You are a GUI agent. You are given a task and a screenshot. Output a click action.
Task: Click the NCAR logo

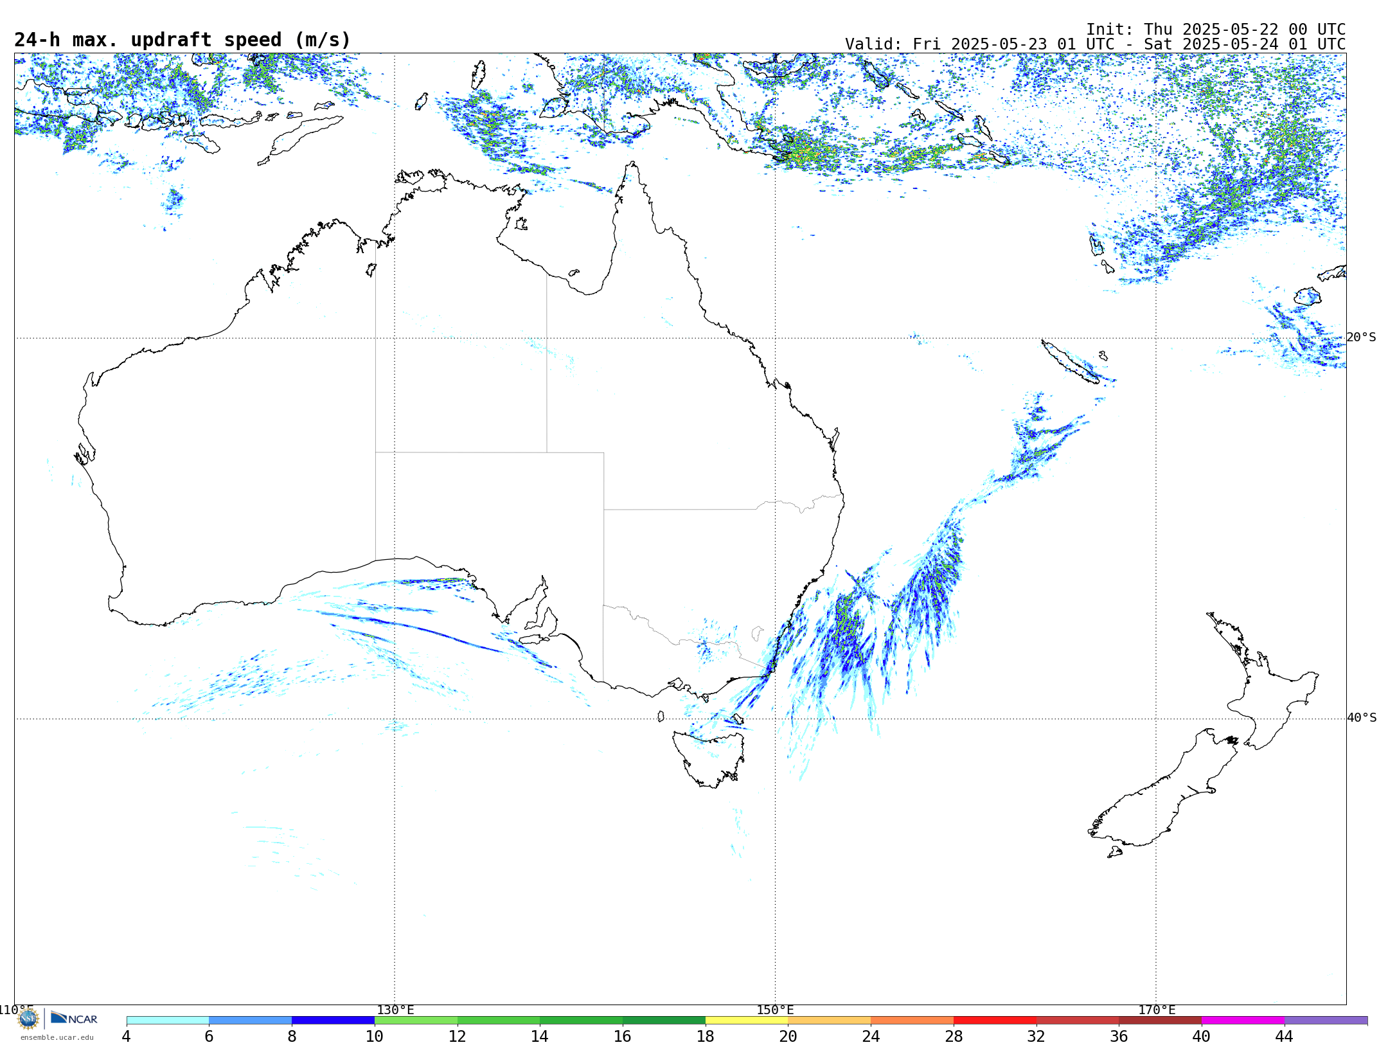(74, 1018)
